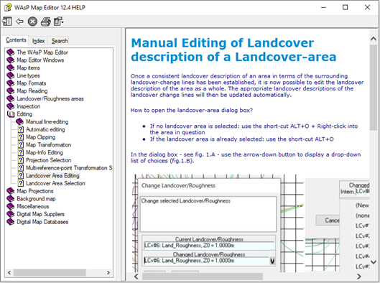The height and width of the screenshot is (283, 380).
Task: Click the topic icon beside Landcover Area Selection
Action: pyautogui.click(x=21, y=183)
